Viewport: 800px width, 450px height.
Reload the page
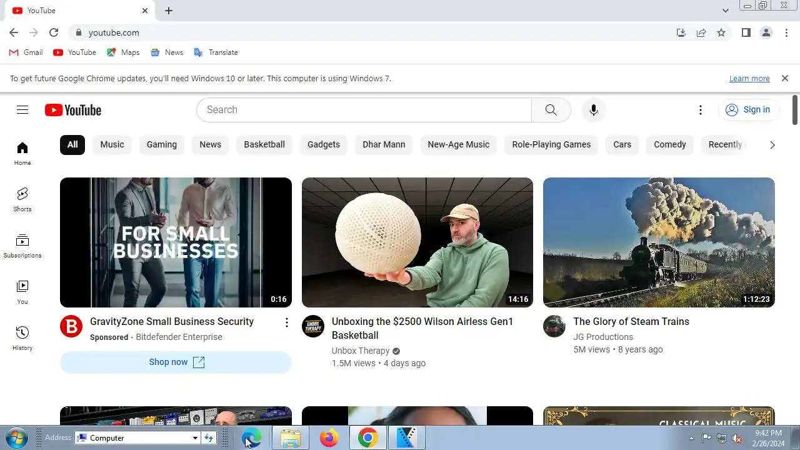(x=54, y=32)
